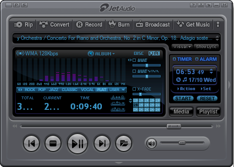Click the P button in the title bar
The width and height of the screenshot is (234, 167).
17,5
